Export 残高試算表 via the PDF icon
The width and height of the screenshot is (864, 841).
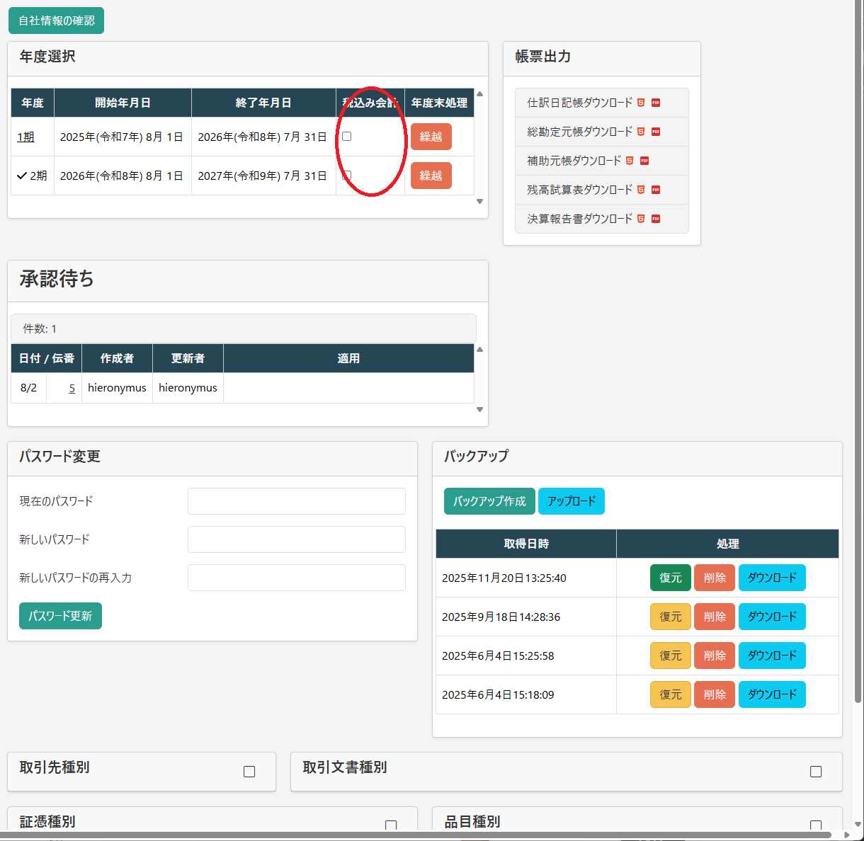(x=656, y=190)
